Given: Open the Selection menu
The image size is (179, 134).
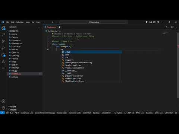Looking at the screenshot, I should pyautogui.click(x=20, y=22).
